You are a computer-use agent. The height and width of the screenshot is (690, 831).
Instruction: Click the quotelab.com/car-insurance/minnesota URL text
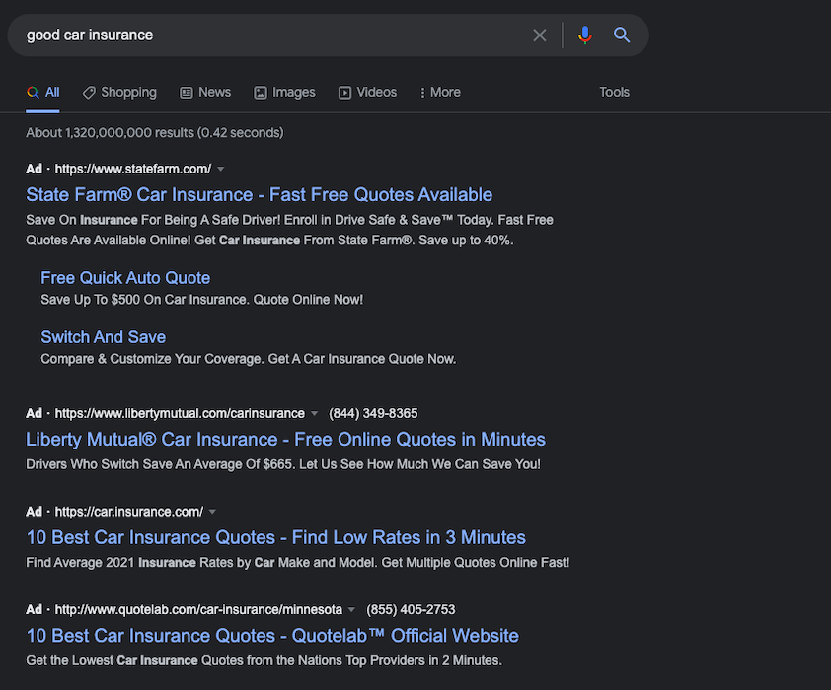pyautogui.click(x=198, y=609)
